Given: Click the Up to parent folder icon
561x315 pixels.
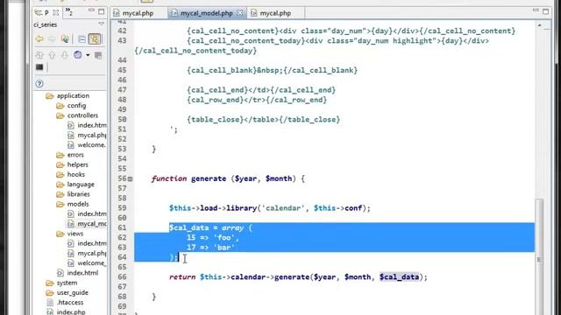Looking at the screenshot, I should coord(65,38).
